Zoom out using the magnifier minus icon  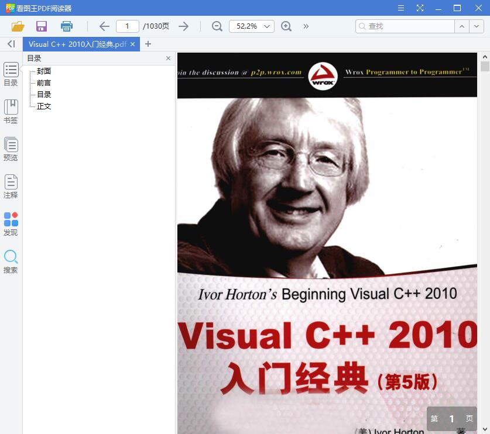[x=216, y=26]
